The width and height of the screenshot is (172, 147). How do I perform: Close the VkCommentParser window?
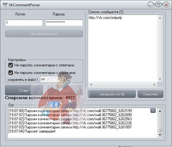click(x=166, y=5)
